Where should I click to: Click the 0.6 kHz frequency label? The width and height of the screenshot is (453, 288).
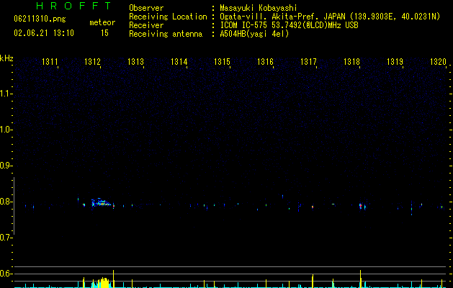(6, 274)
